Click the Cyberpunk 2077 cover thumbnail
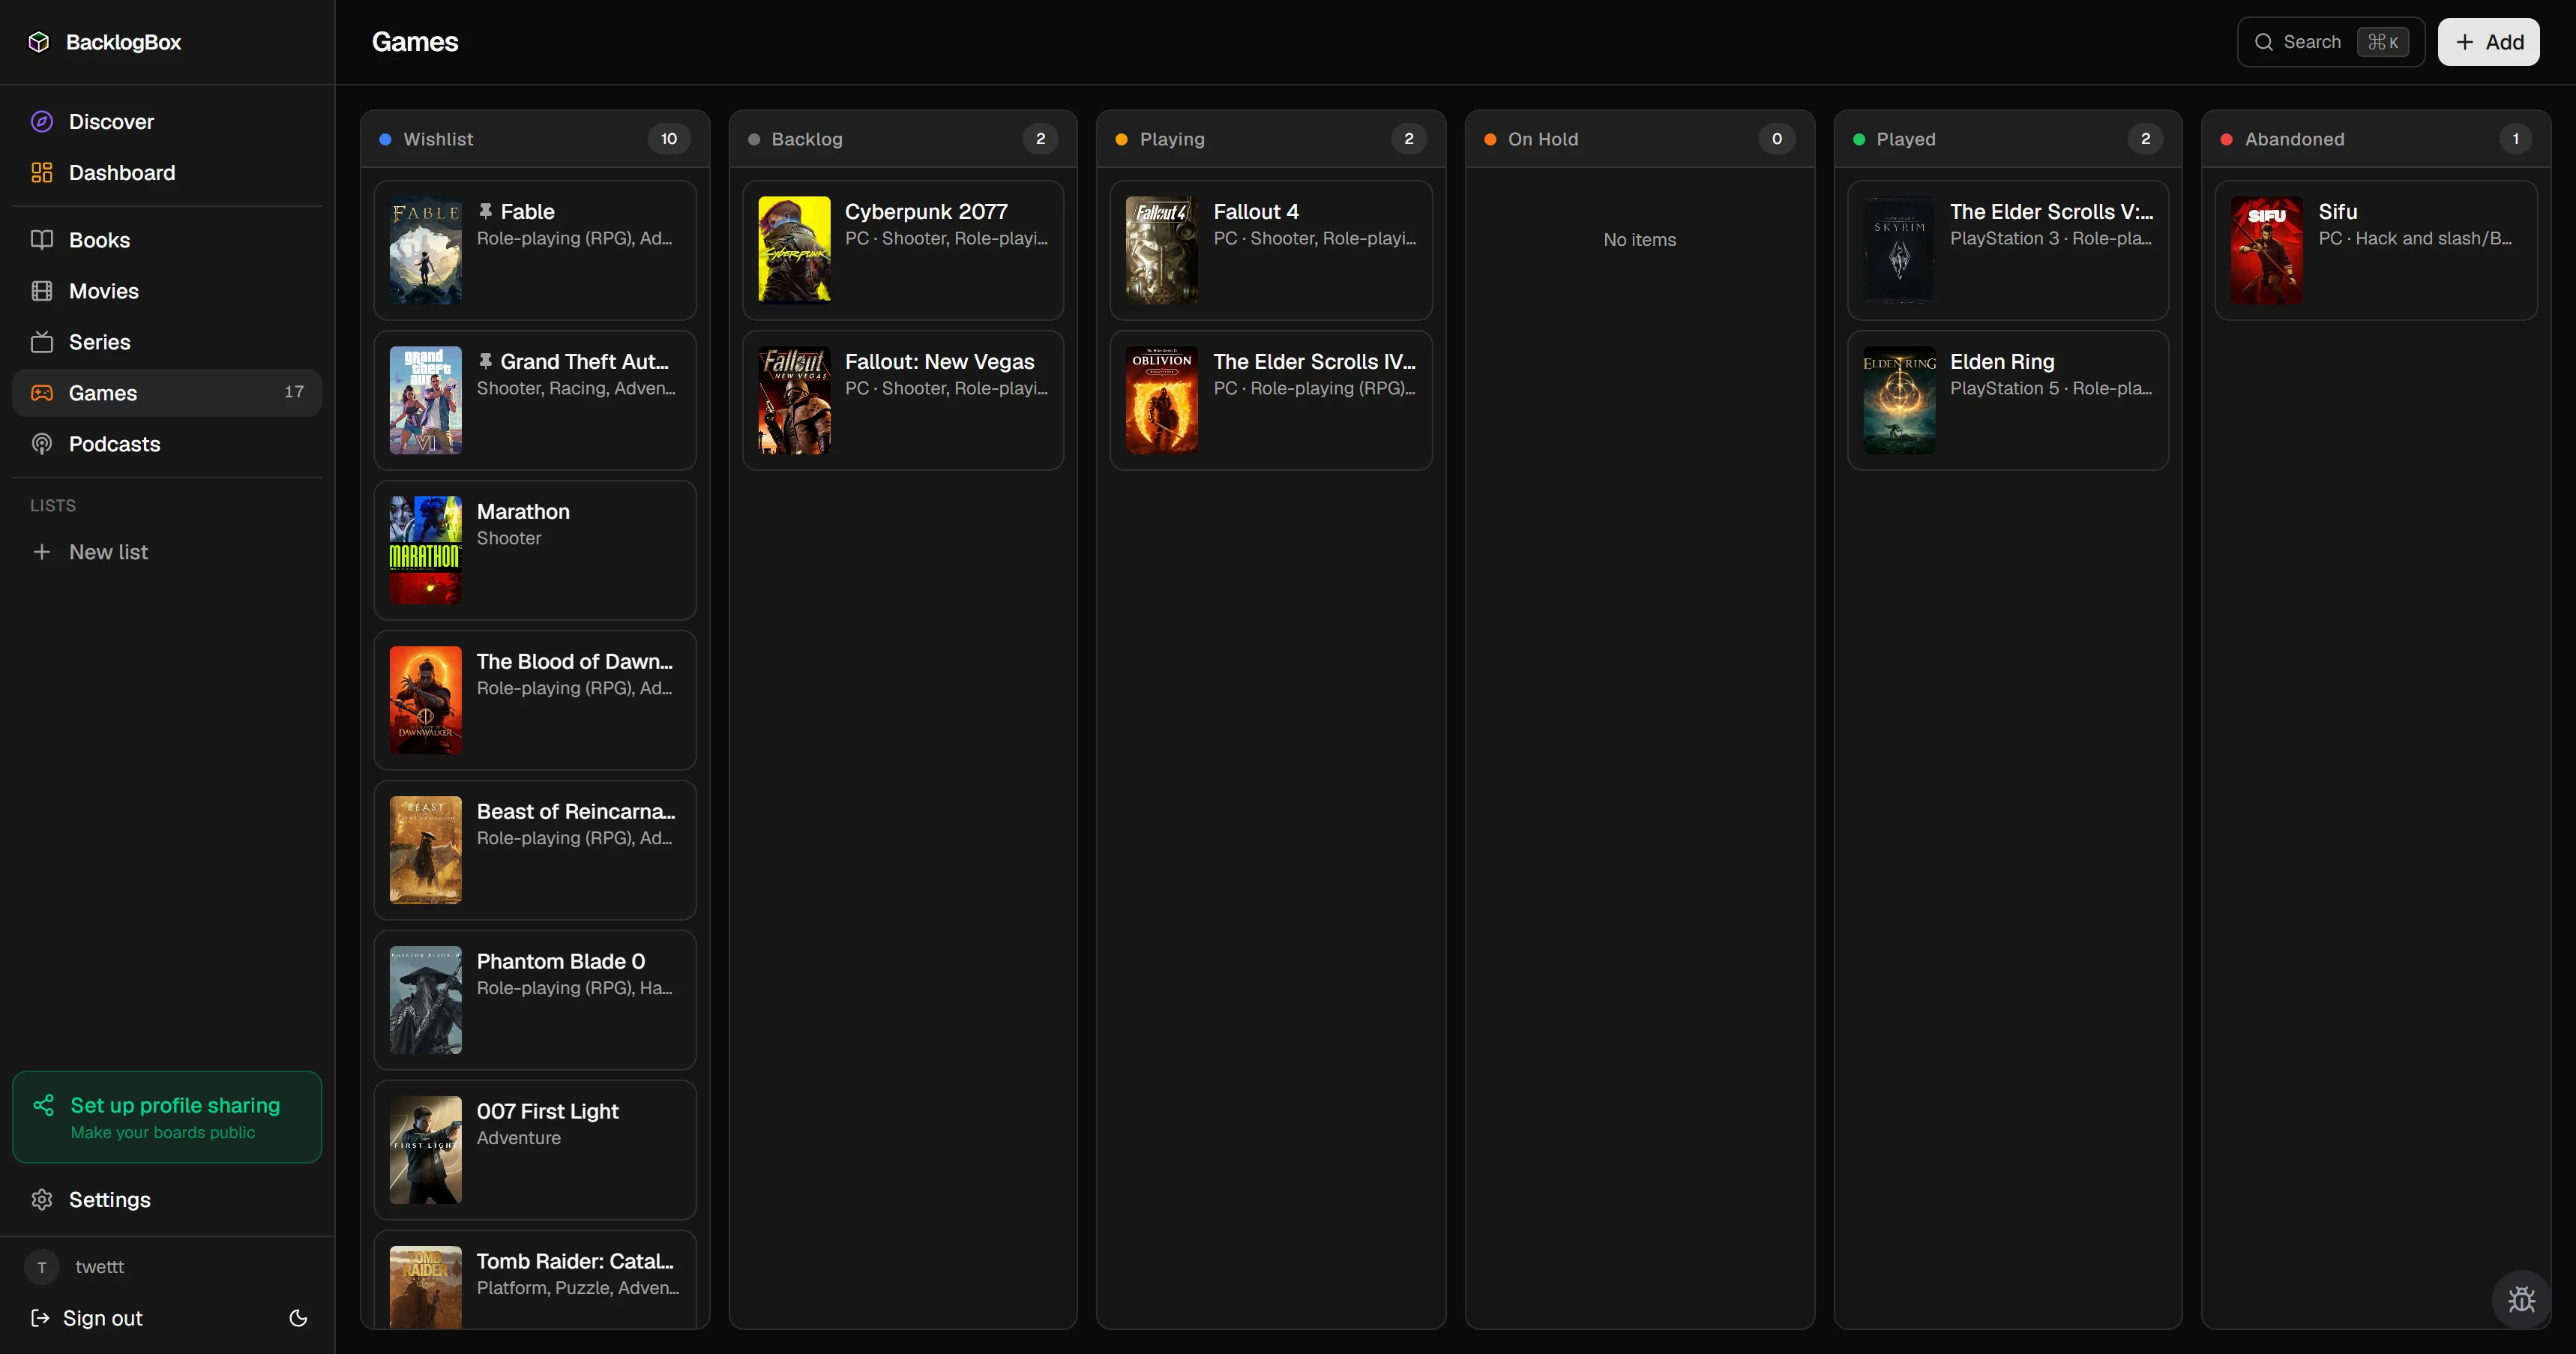Viewport: 2576px width, 1354px height. pos(794,250)
